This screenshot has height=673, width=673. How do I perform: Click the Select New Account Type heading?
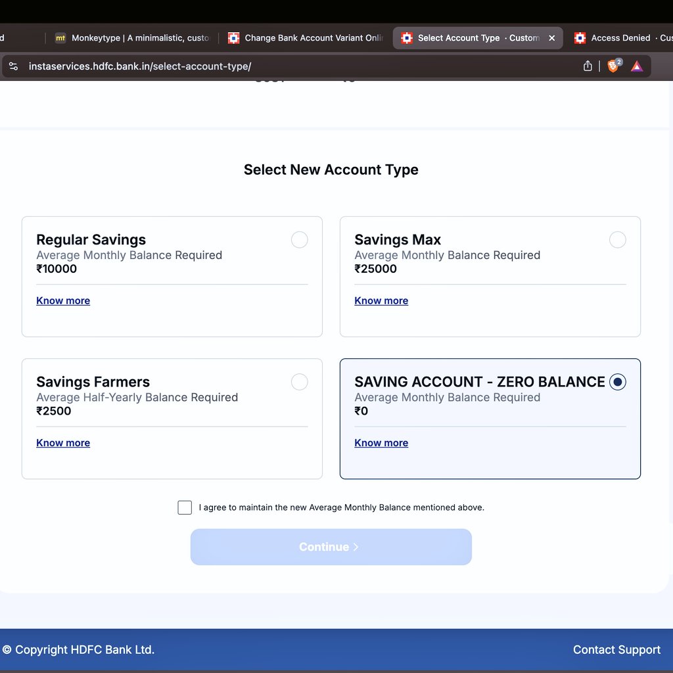(x=331, y=170)
